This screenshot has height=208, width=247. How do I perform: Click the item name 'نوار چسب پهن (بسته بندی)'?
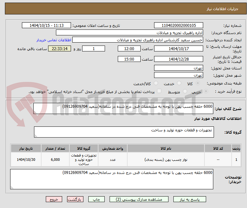pyautogui.click(x=166, y=160)
